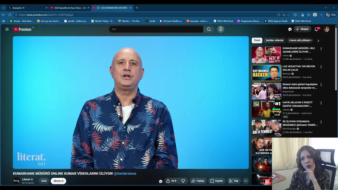Open options for BU İŞ OYUN OYNAMAYA video
This screenshot has height=190, width=338.
[x=321, y=122]
